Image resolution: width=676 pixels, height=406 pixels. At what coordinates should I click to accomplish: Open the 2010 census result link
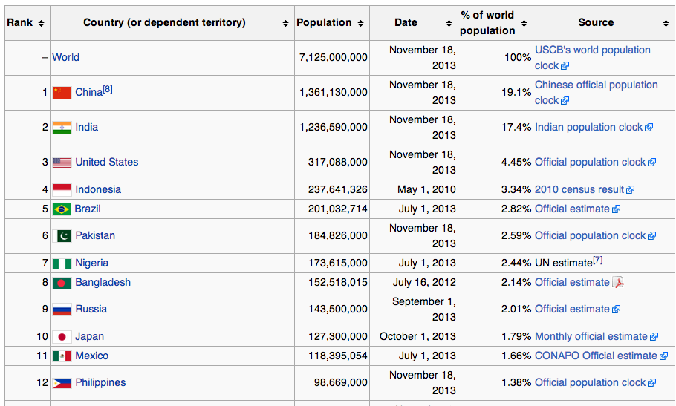pyautogui.click(x=579, y=189)
